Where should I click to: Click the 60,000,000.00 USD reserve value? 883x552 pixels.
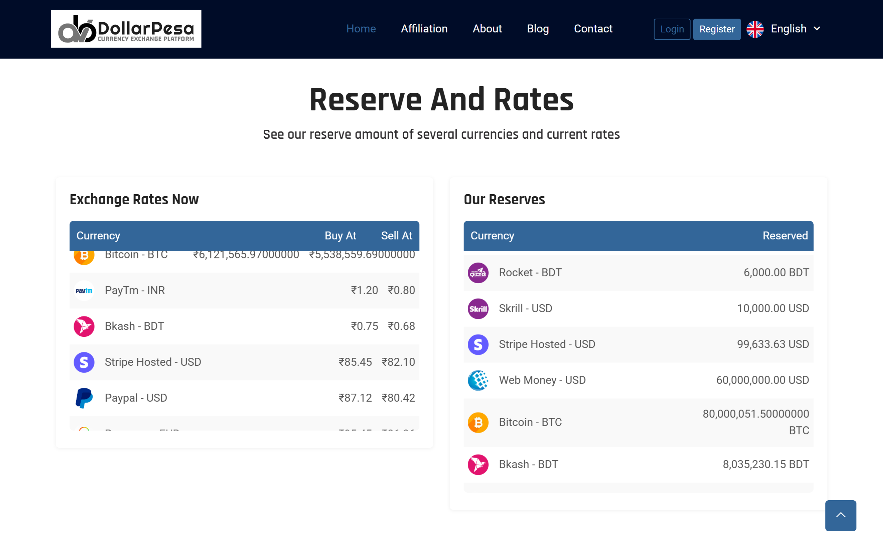pyautogui.click(x=763, y=380)
